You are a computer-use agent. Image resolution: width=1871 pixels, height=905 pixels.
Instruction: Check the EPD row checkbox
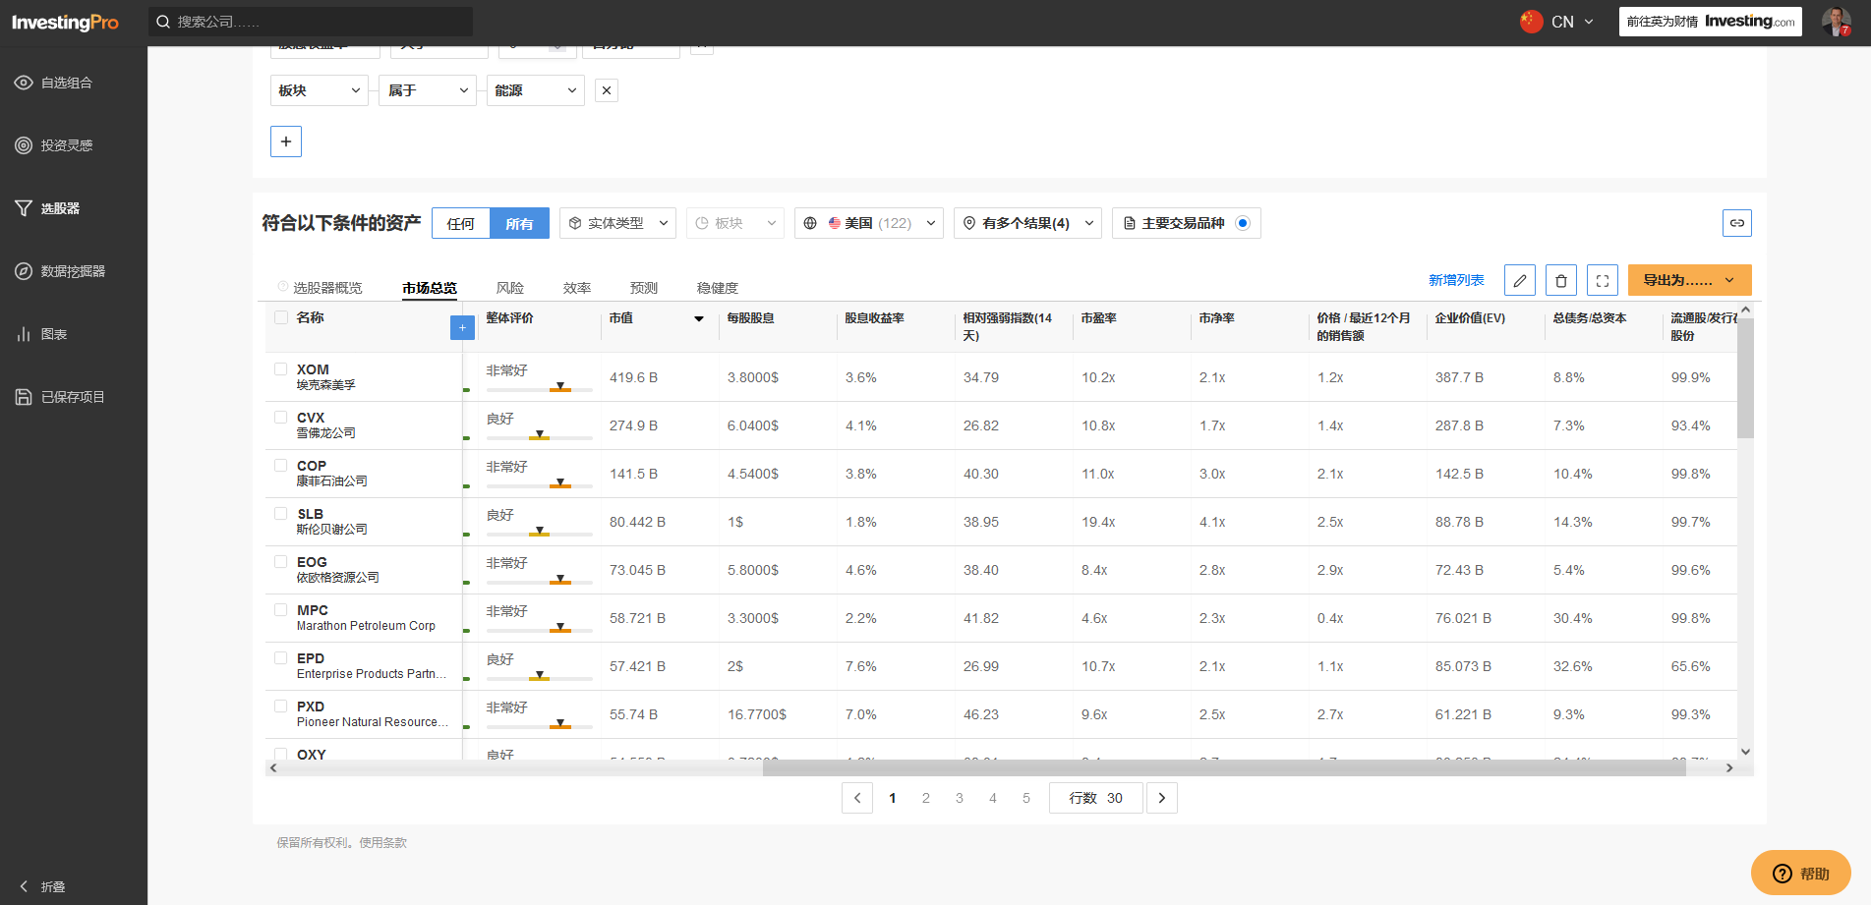tap(281, 658)
